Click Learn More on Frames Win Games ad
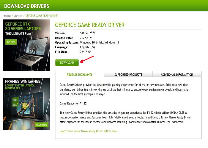The width and height of the screenshot is (208, 148). pyautogui.click(x=42, y=125)
